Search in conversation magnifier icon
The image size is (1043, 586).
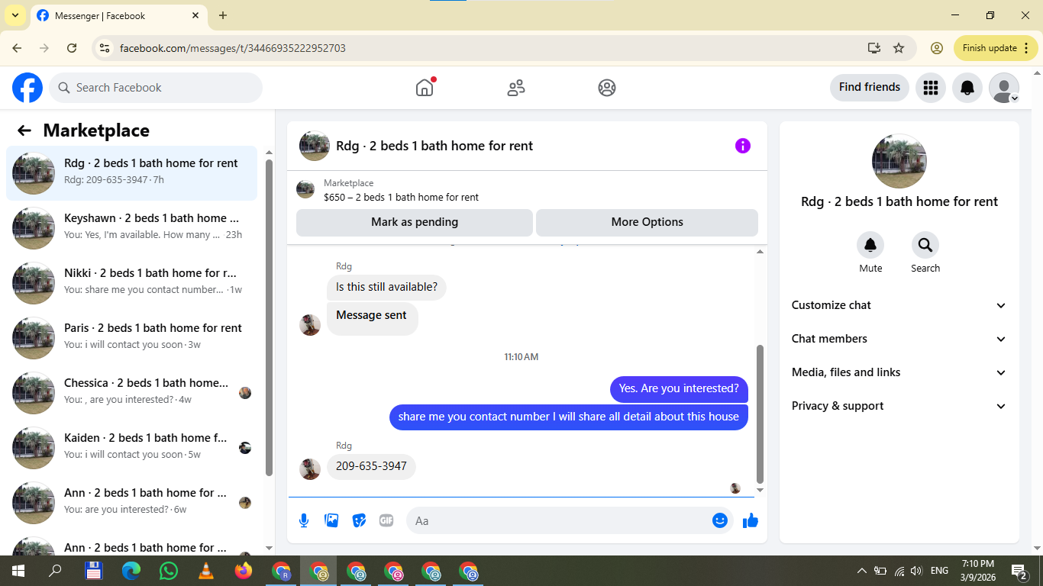point(925,245)
